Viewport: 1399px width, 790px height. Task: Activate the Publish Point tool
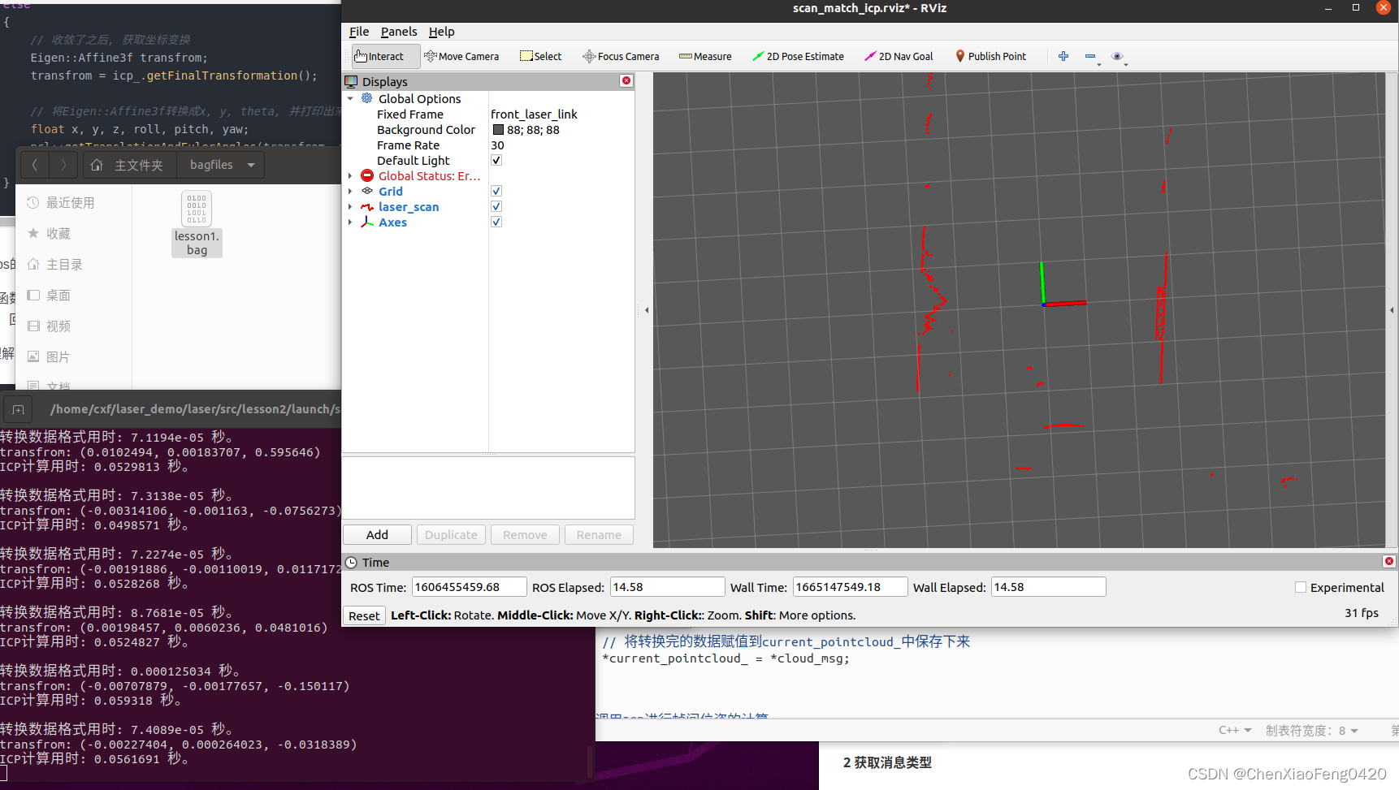[991, 56]
